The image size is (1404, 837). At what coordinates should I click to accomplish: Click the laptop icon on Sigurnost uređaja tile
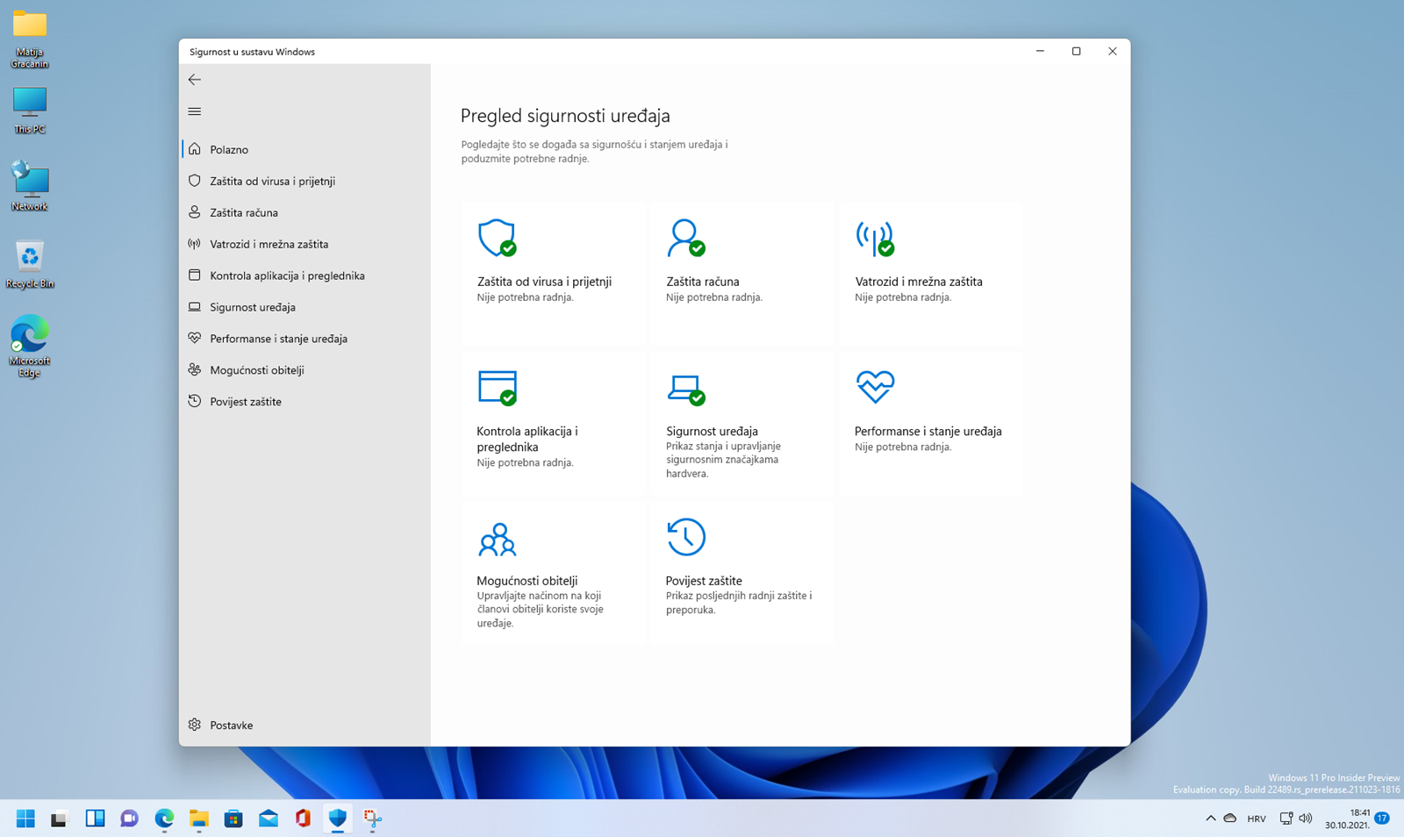tap(685, 390)
